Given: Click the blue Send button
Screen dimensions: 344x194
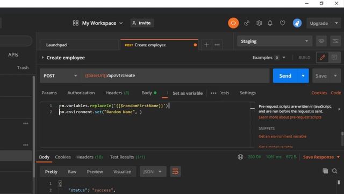Looking at the screenshot, I should click(x=285, y=75).
